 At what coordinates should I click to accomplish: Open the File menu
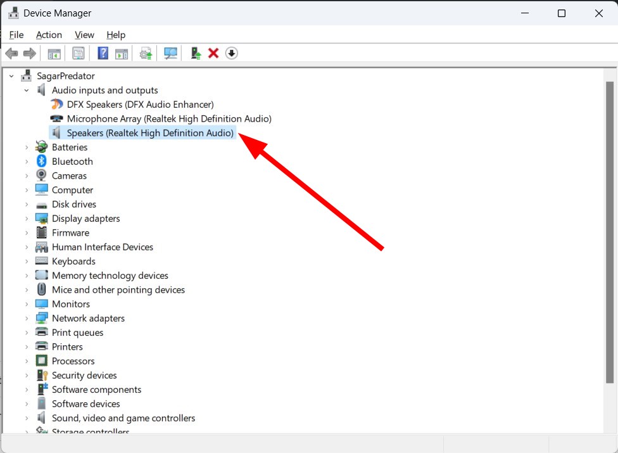click(x=16, y=35)
